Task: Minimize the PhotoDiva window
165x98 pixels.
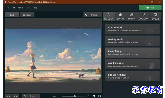Action: [x=146, y=2]
